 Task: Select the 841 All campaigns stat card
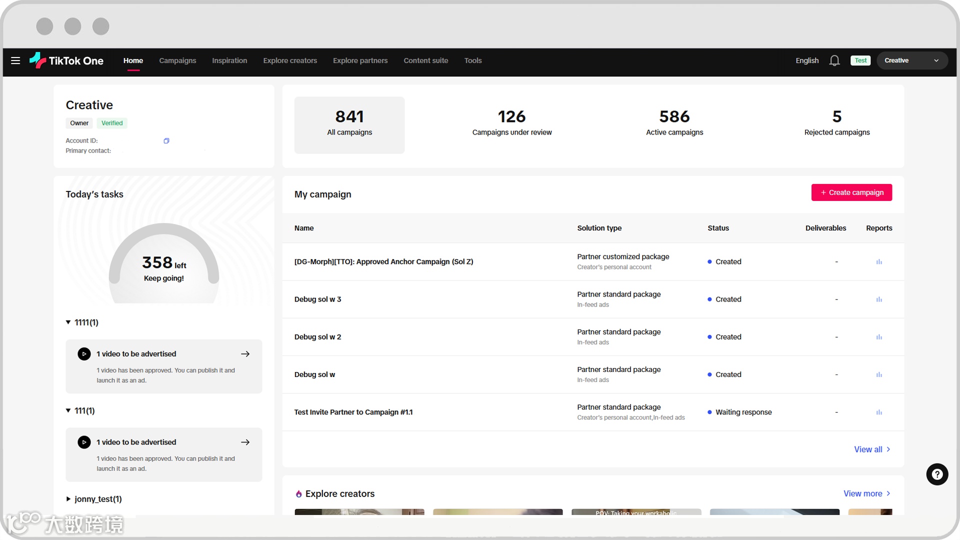349,124
